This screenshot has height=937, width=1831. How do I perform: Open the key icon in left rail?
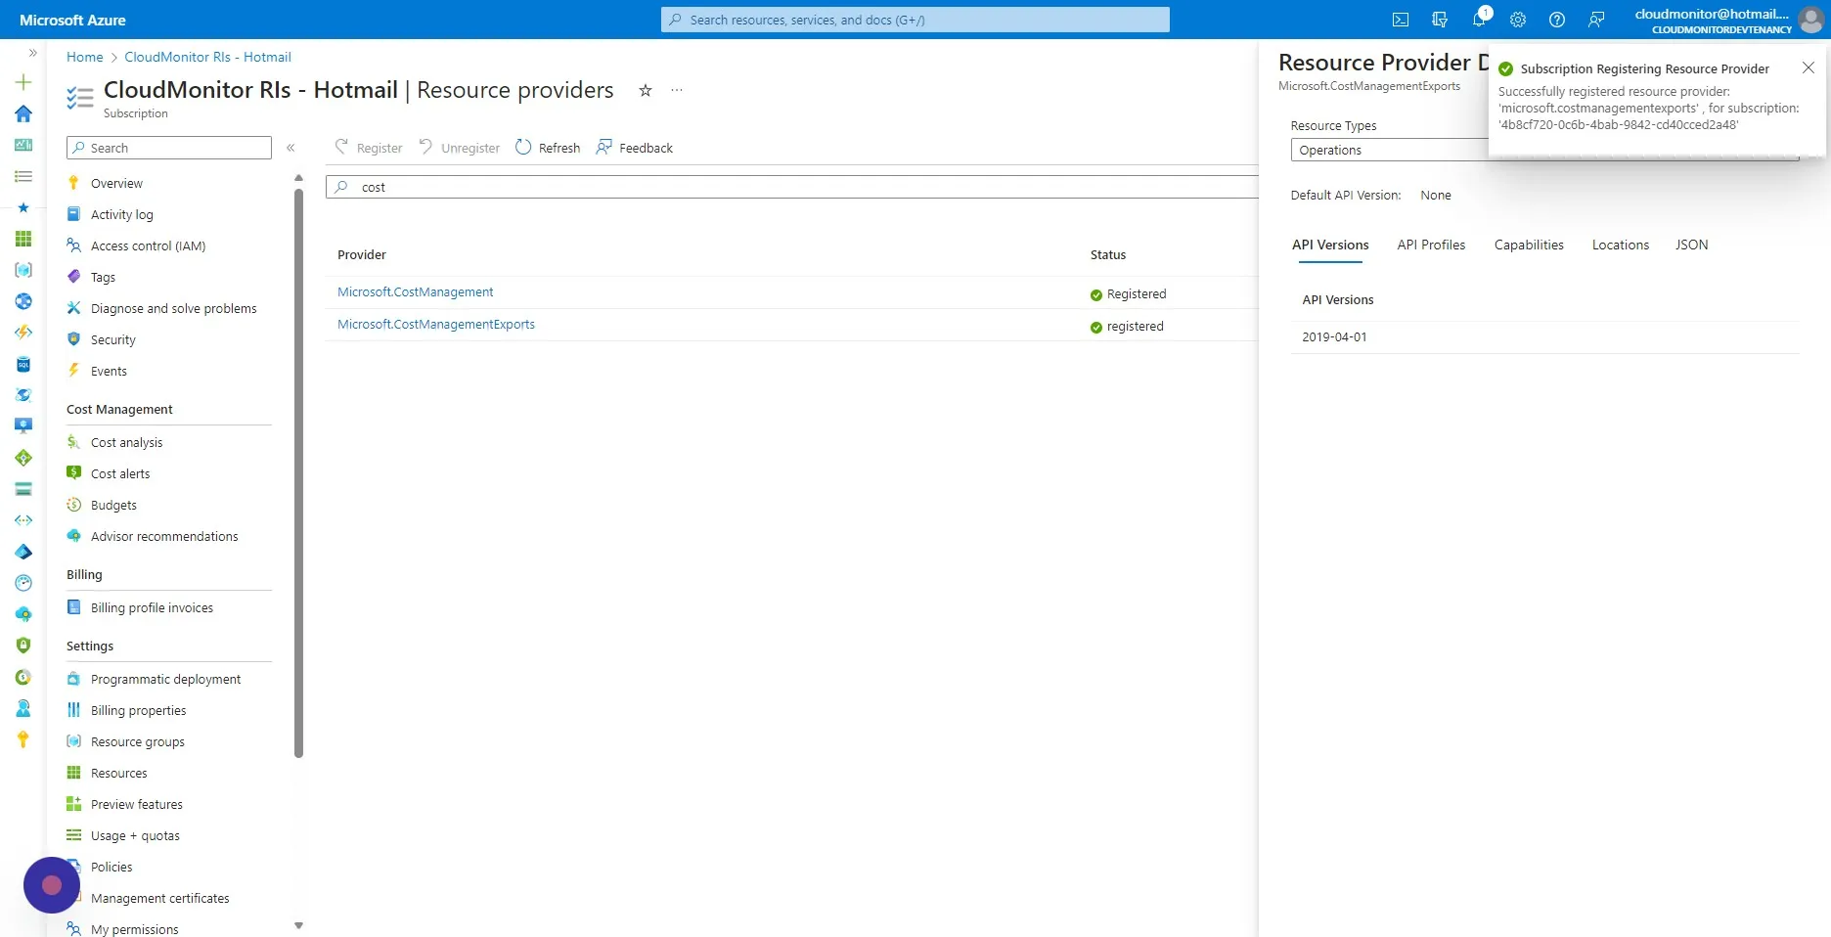(23, 739)
